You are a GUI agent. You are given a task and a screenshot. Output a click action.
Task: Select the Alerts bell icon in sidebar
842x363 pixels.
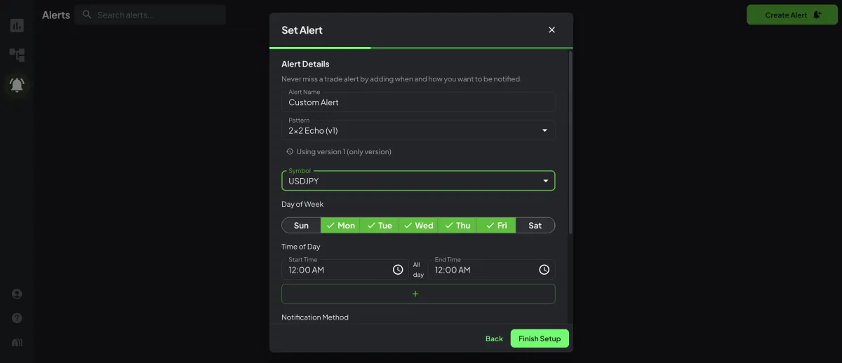point(17,85)
